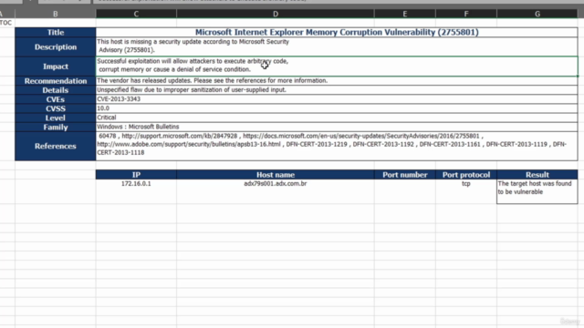Click the Title label cell
Viewport: 584px width, 328px height.
point(55,33)
